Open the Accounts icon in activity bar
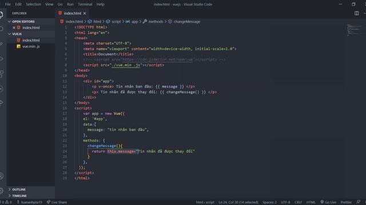The height and width of the screenshot is (205, 366). tap(1, 176)
